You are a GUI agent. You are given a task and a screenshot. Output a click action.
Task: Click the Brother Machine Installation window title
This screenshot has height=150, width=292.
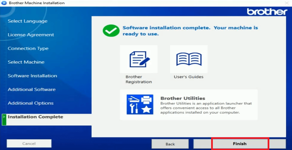(x=37, y=3)
